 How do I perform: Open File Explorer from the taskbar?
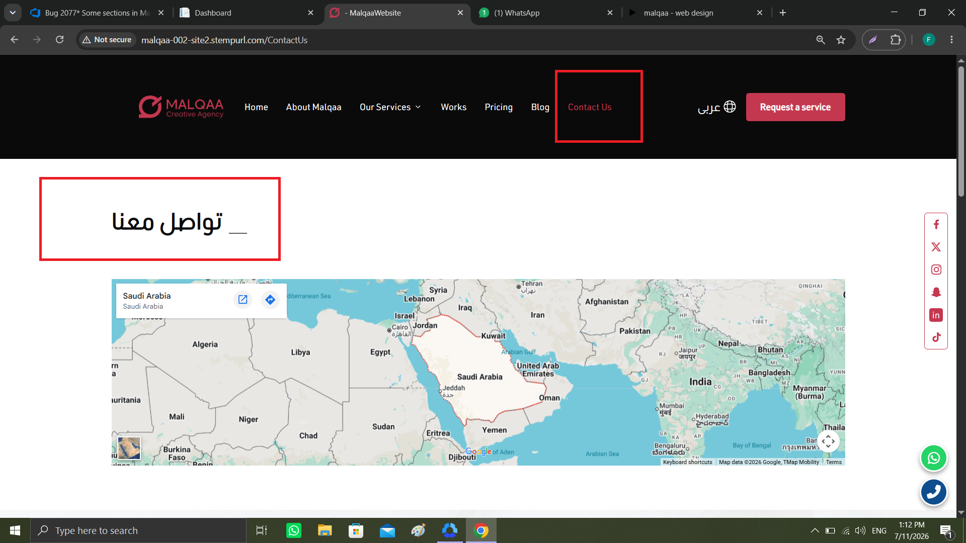pyautogui.click(x=325, y=530)
